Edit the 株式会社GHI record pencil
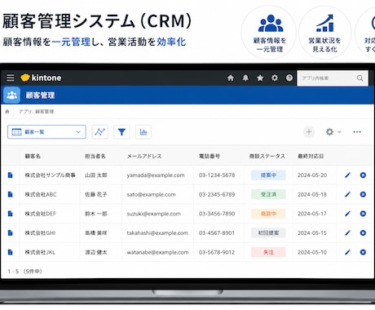The image size is (375, 310). (x=347, y=233)
